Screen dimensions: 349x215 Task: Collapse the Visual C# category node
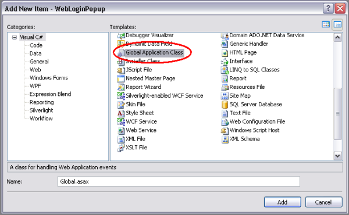tap(15, 37)
